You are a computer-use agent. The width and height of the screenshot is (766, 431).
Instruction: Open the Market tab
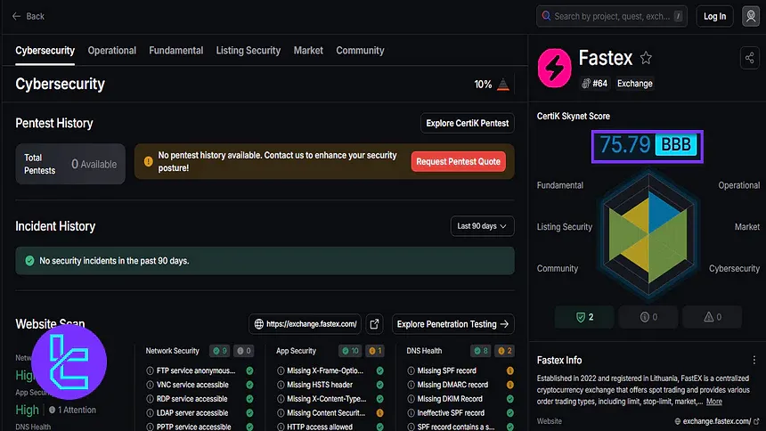tap(308, 51)
